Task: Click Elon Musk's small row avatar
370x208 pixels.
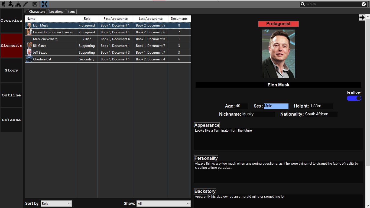Action: [29, 25]
